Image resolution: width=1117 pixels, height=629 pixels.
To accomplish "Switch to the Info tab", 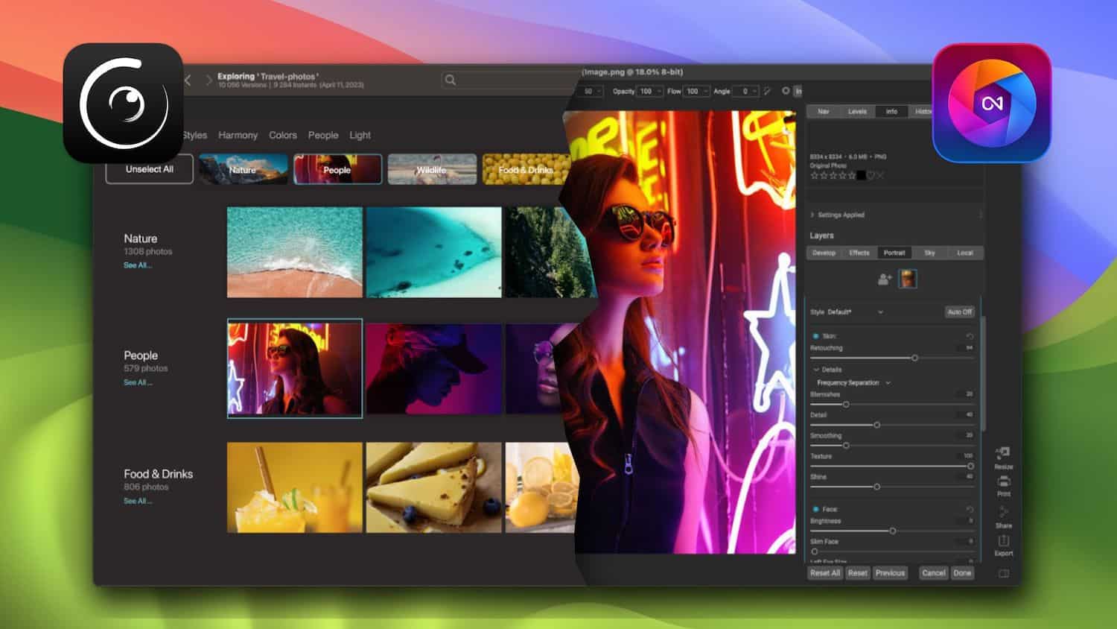I will (x=891, y=112).
